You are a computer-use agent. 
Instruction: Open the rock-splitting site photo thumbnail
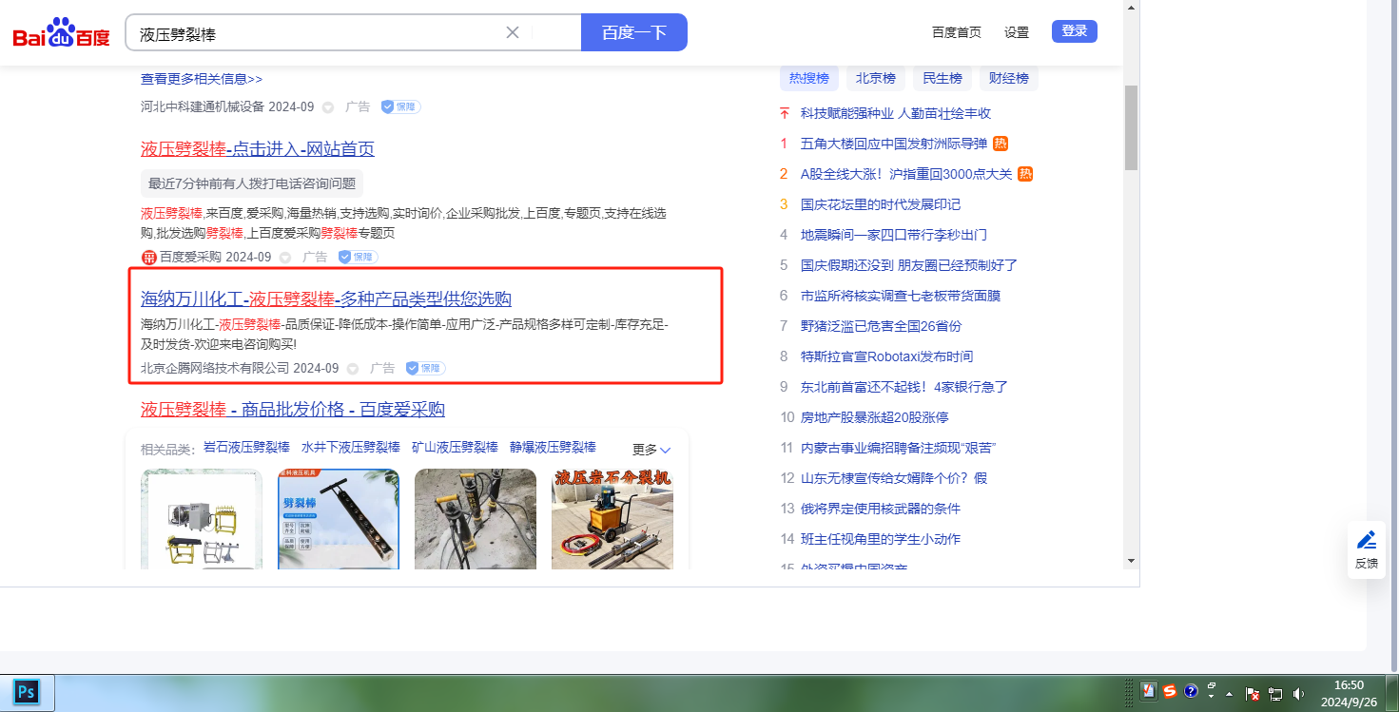[x=476, y=519]
